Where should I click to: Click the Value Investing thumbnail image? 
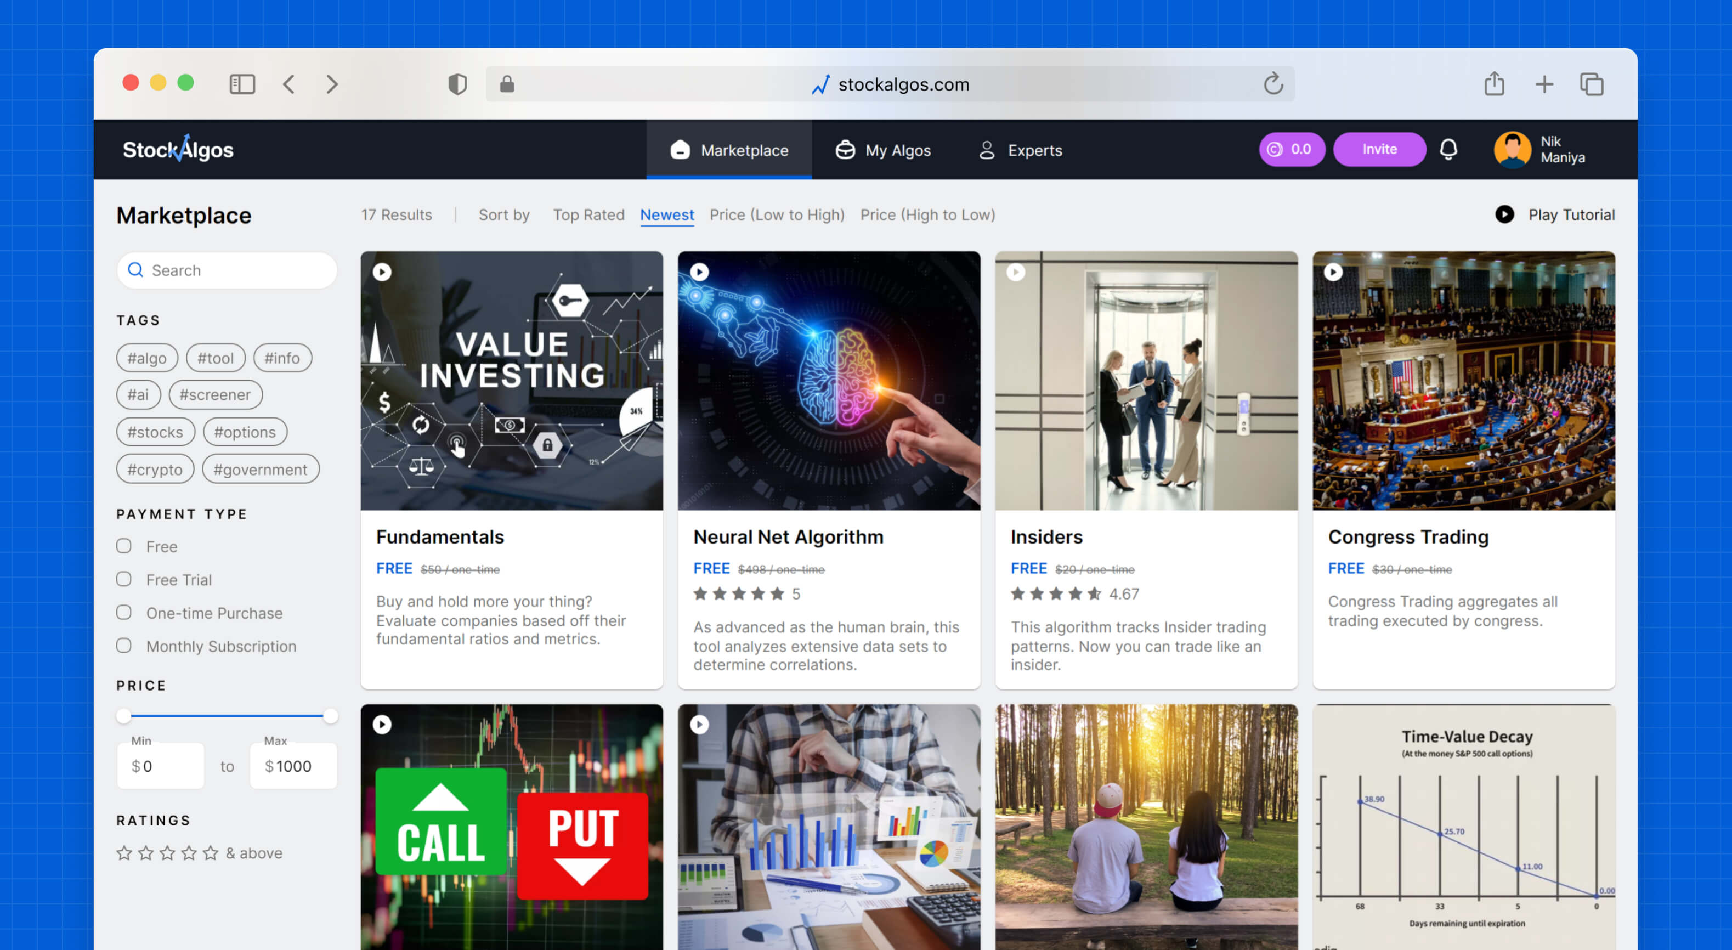click(512, 381)
